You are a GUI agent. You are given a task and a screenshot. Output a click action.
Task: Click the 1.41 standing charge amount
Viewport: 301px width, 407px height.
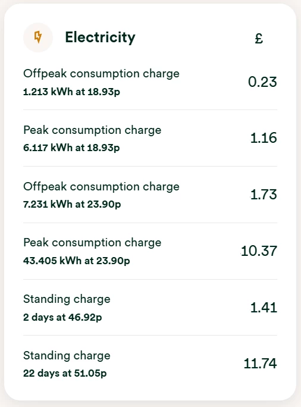pos(264,307)
